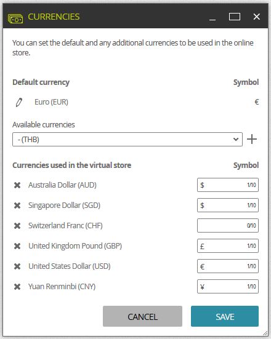Add selected currency with plus icon
This screenshot has width=271, height=339.
(x=252, y=139)
